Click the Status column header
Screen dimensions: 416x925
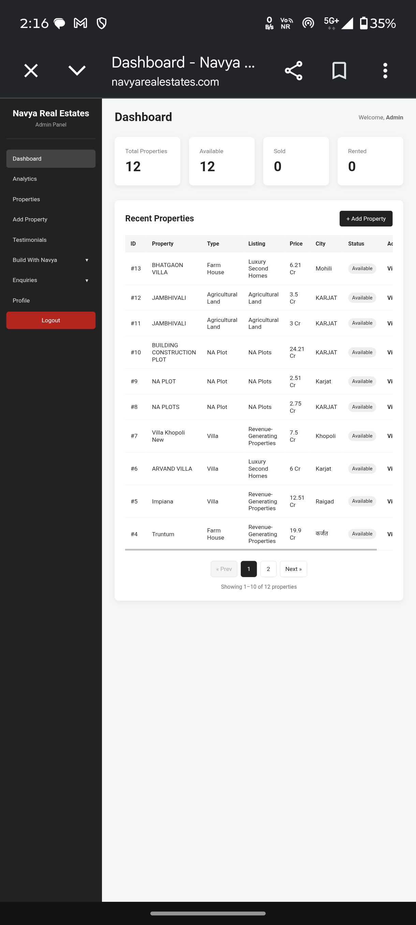(356, 244)
